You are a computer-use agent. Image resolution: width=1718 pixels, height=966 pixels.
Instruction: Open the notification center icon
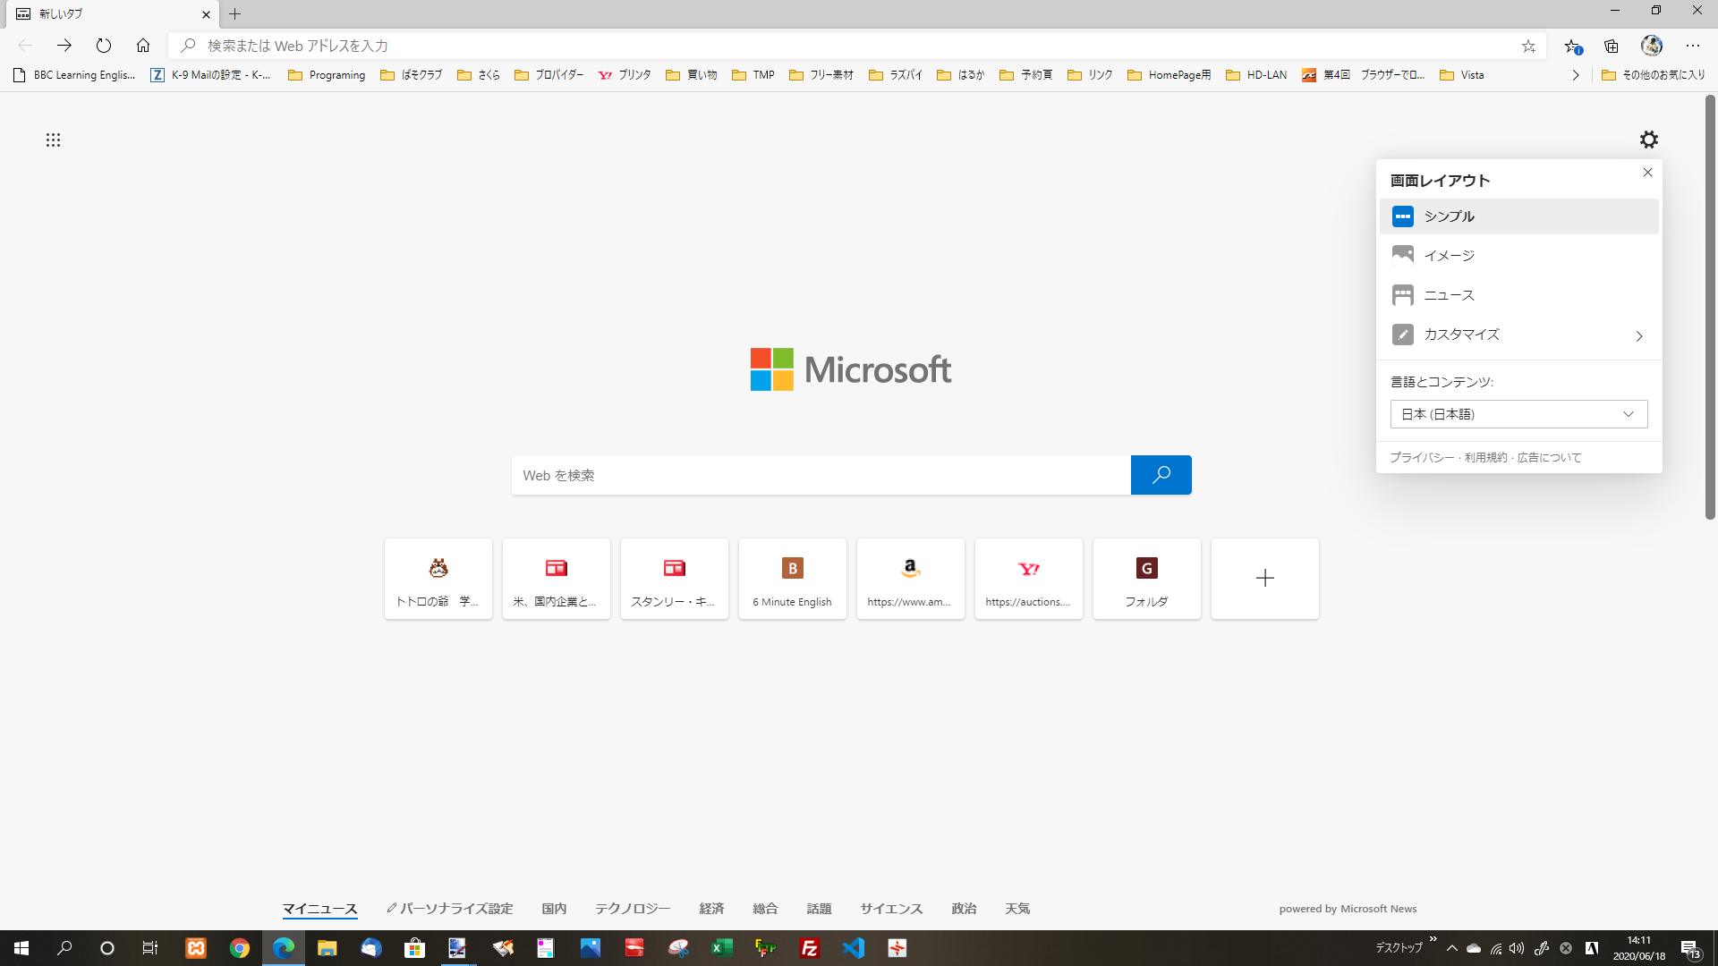[x=1690, y=948]
